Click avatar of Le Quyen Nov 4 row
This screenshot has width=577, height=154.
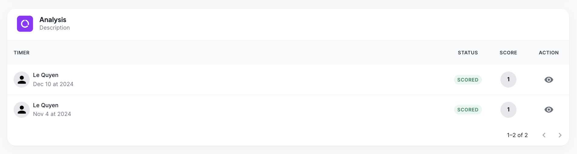(x=21, y=110)
